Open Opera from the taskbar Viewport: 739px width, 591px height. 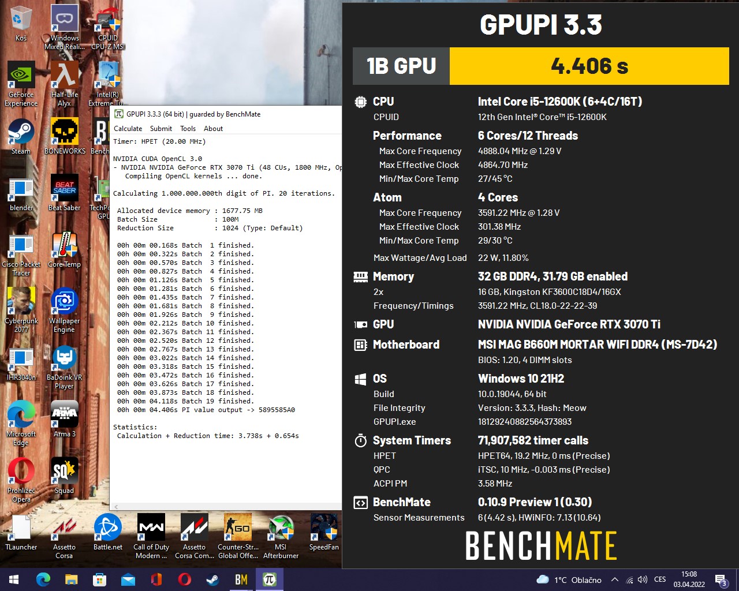click(184, 579)
